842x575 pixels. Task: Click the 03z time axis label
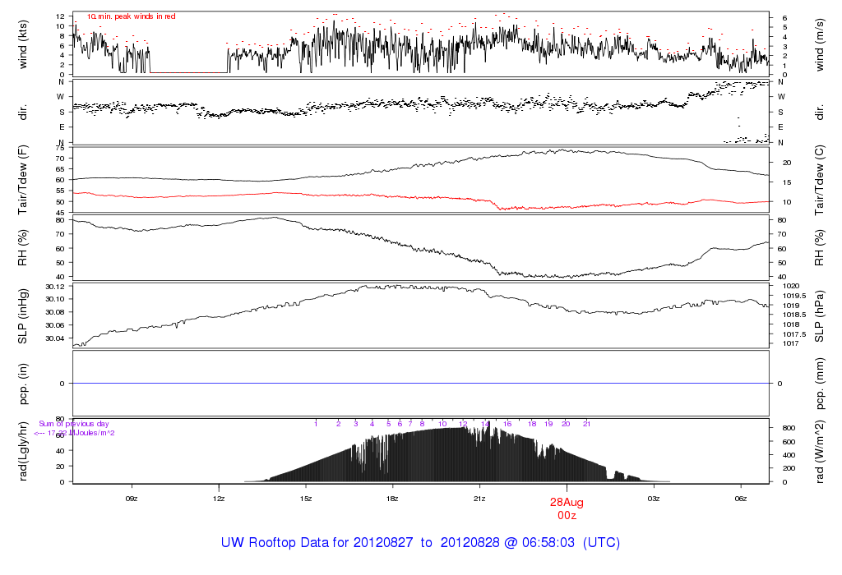654,499
